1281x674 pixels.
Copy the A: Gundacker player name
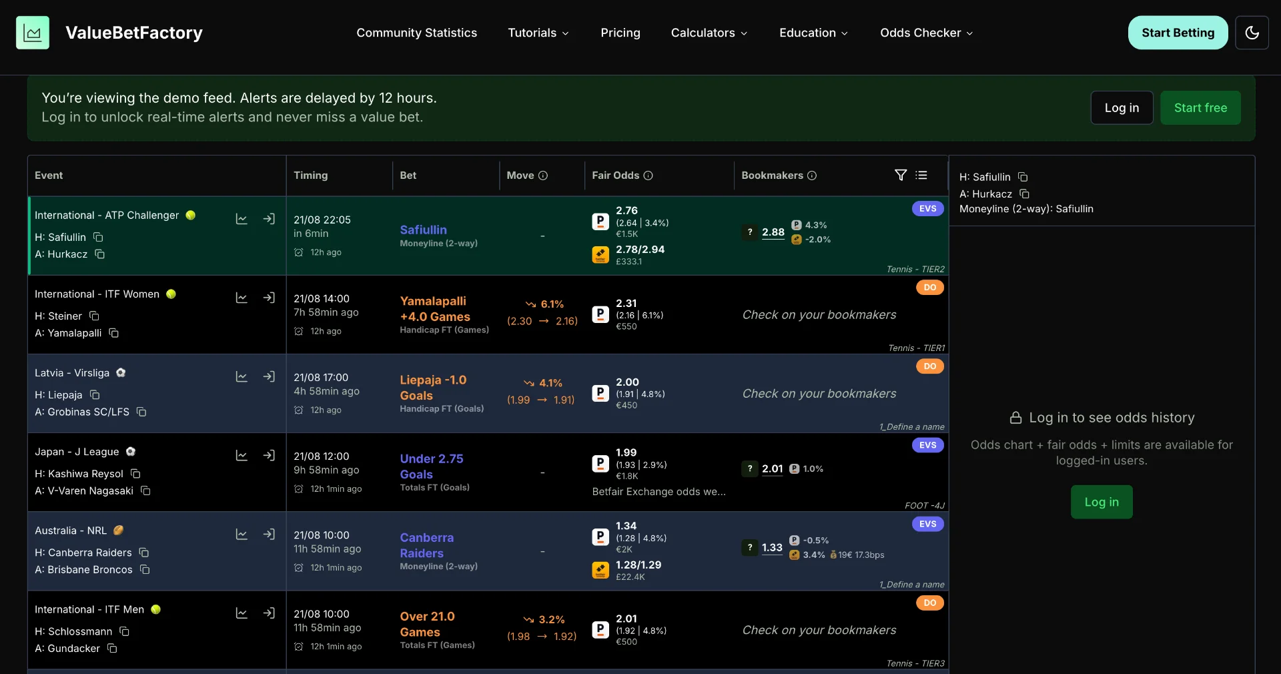point(112,648)
